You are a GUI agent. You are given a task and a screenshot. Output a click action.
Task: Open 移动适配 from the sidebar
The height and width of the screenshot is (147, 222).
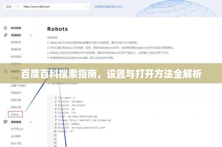point(16,57)
